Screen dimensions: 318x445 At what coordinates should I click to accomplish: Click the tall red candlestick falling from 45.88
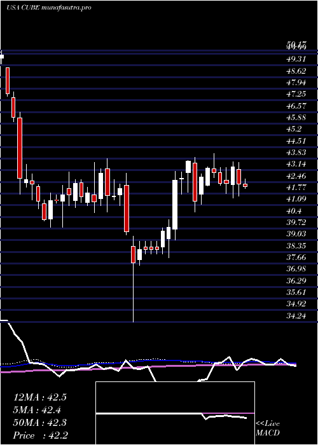[20, 148]
